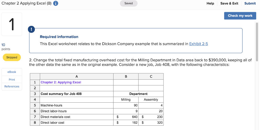This screenshot has width=260, height=130.
Task: Submit the assignment
Action: point(250,3)
